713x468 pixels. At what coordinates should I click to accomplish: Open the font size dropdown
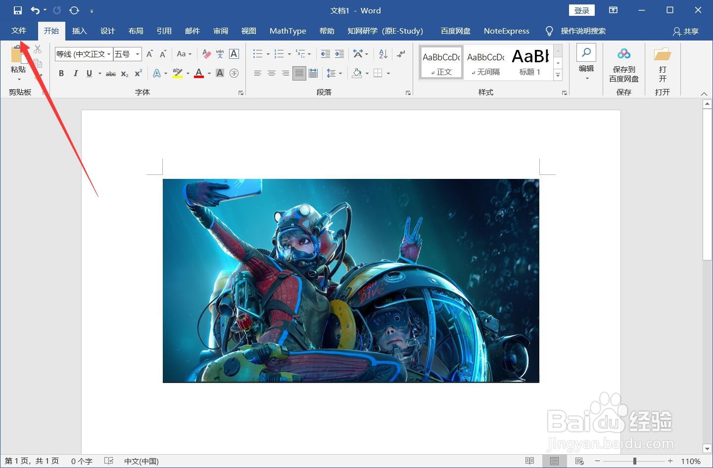pos(138,54)
